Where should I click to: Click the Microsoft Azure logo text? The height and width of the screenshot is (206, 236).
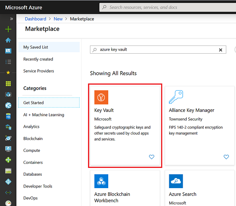pyautogui.click(x=24, y=7)
